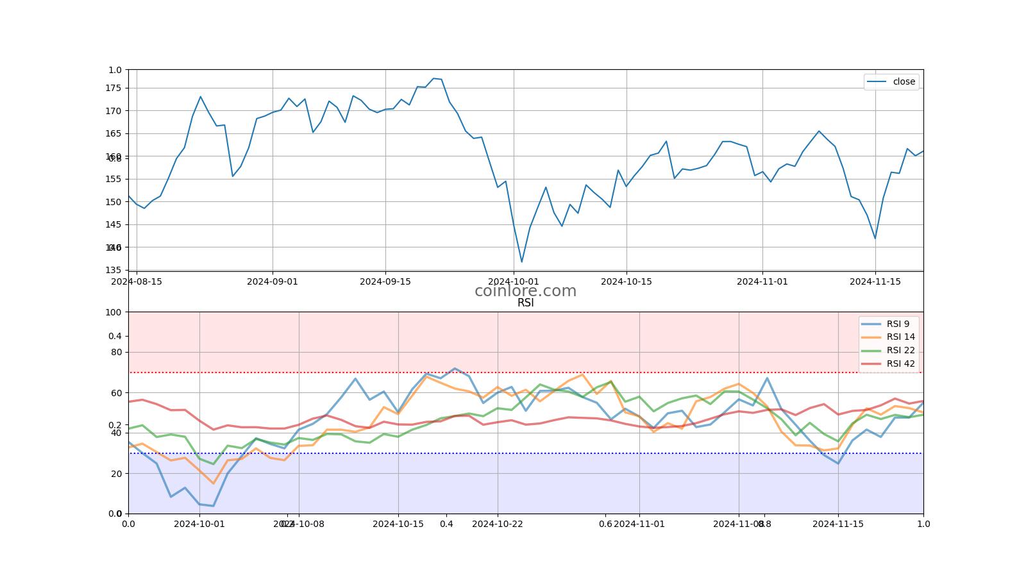Click the 175 price axis label
The image size is (1026, 577).
pyautogui.click(x=114, y=88)
